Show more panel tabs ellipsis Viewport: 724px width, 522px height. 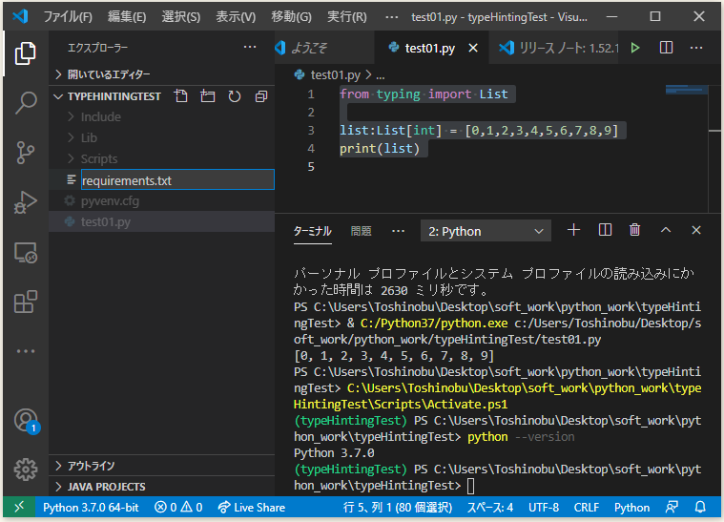tap(398, 231)
